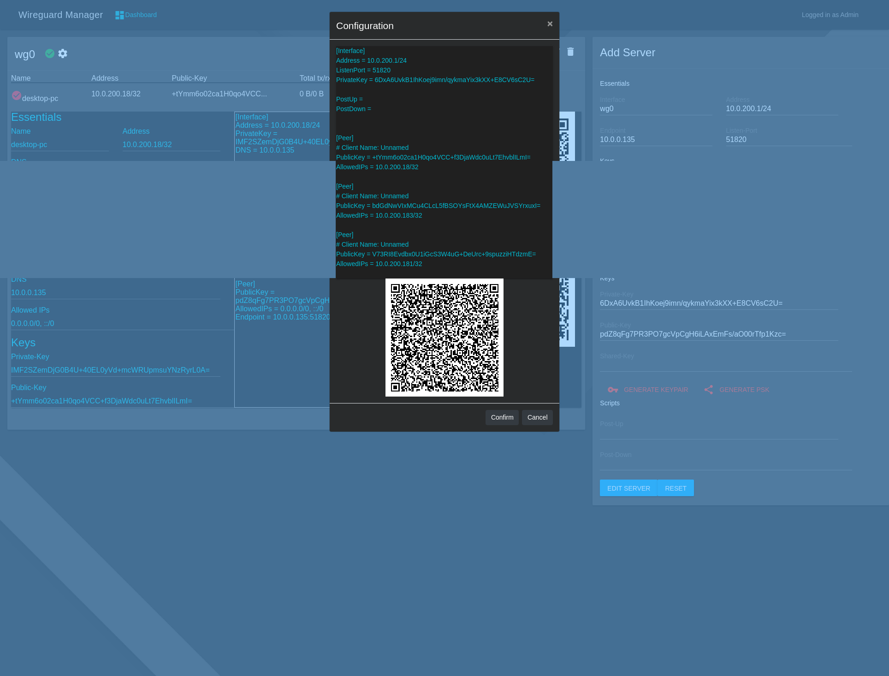
Task: Click the wg0 settings gear icon
Action: [x=63, y=53]
